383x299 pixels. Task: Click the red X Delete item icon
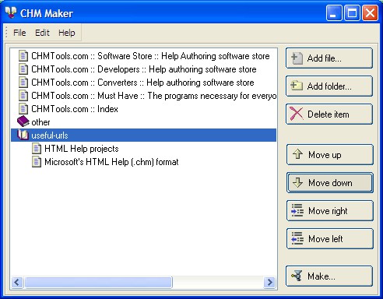297,114
